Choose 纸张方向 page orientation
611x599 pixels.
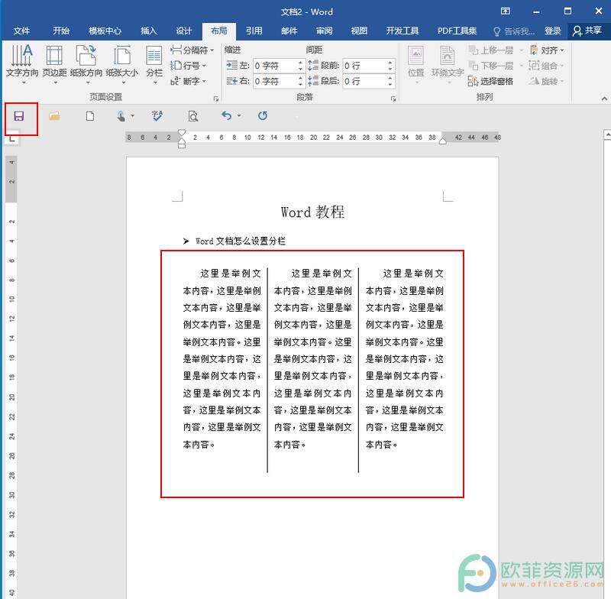point(86,64)
